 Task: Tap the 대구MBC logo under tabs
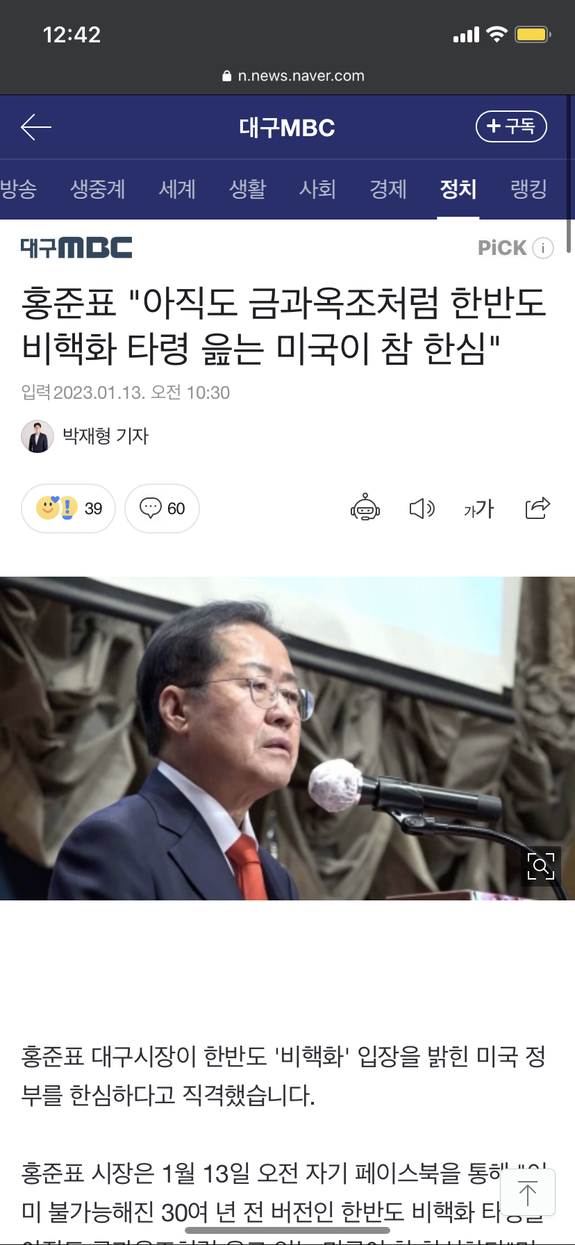tap(76, 247)
